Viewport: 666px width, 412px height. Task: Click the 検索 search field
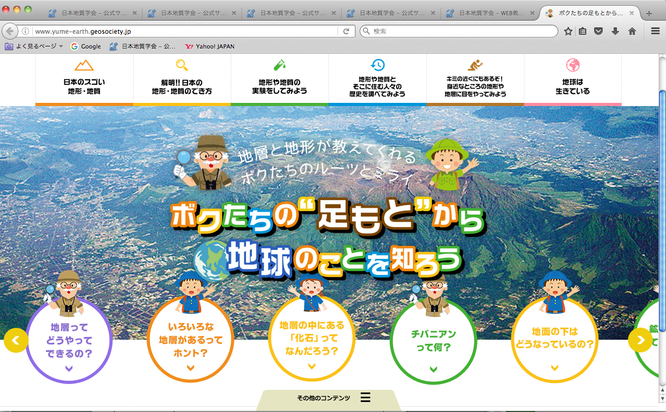pyautogui.click(x=458, y=31)
